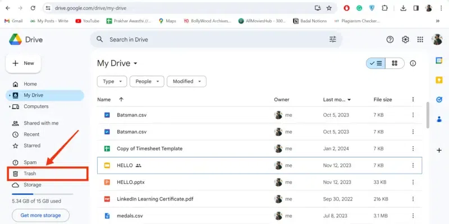
Task: Click the storage usage progress bar
Action: tap(42, 194)
